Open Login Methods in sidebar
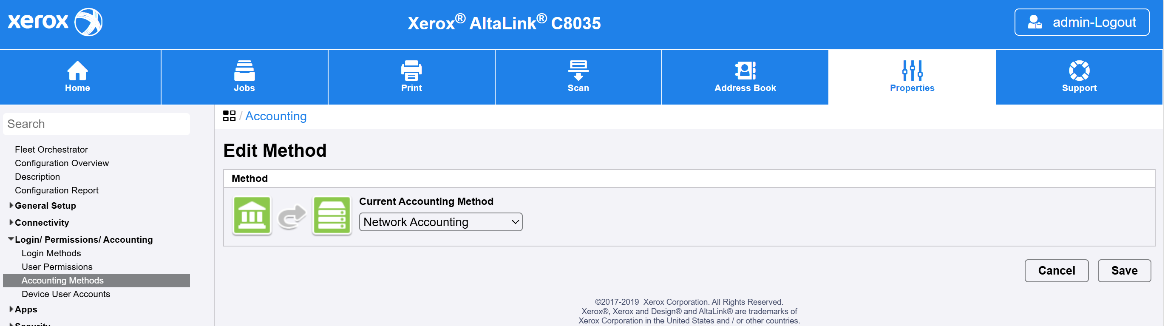The image size is (1165, 326). [x=51, y=253]
